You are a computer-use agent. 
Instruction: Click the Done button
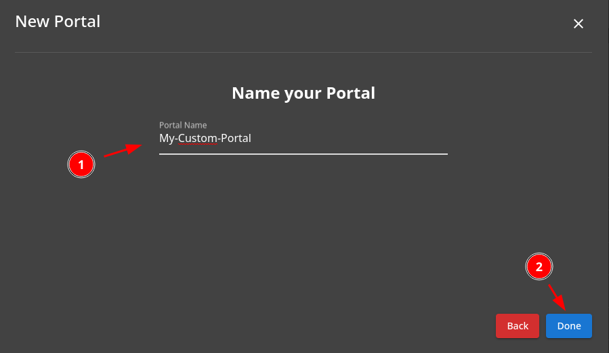[568, 326]
